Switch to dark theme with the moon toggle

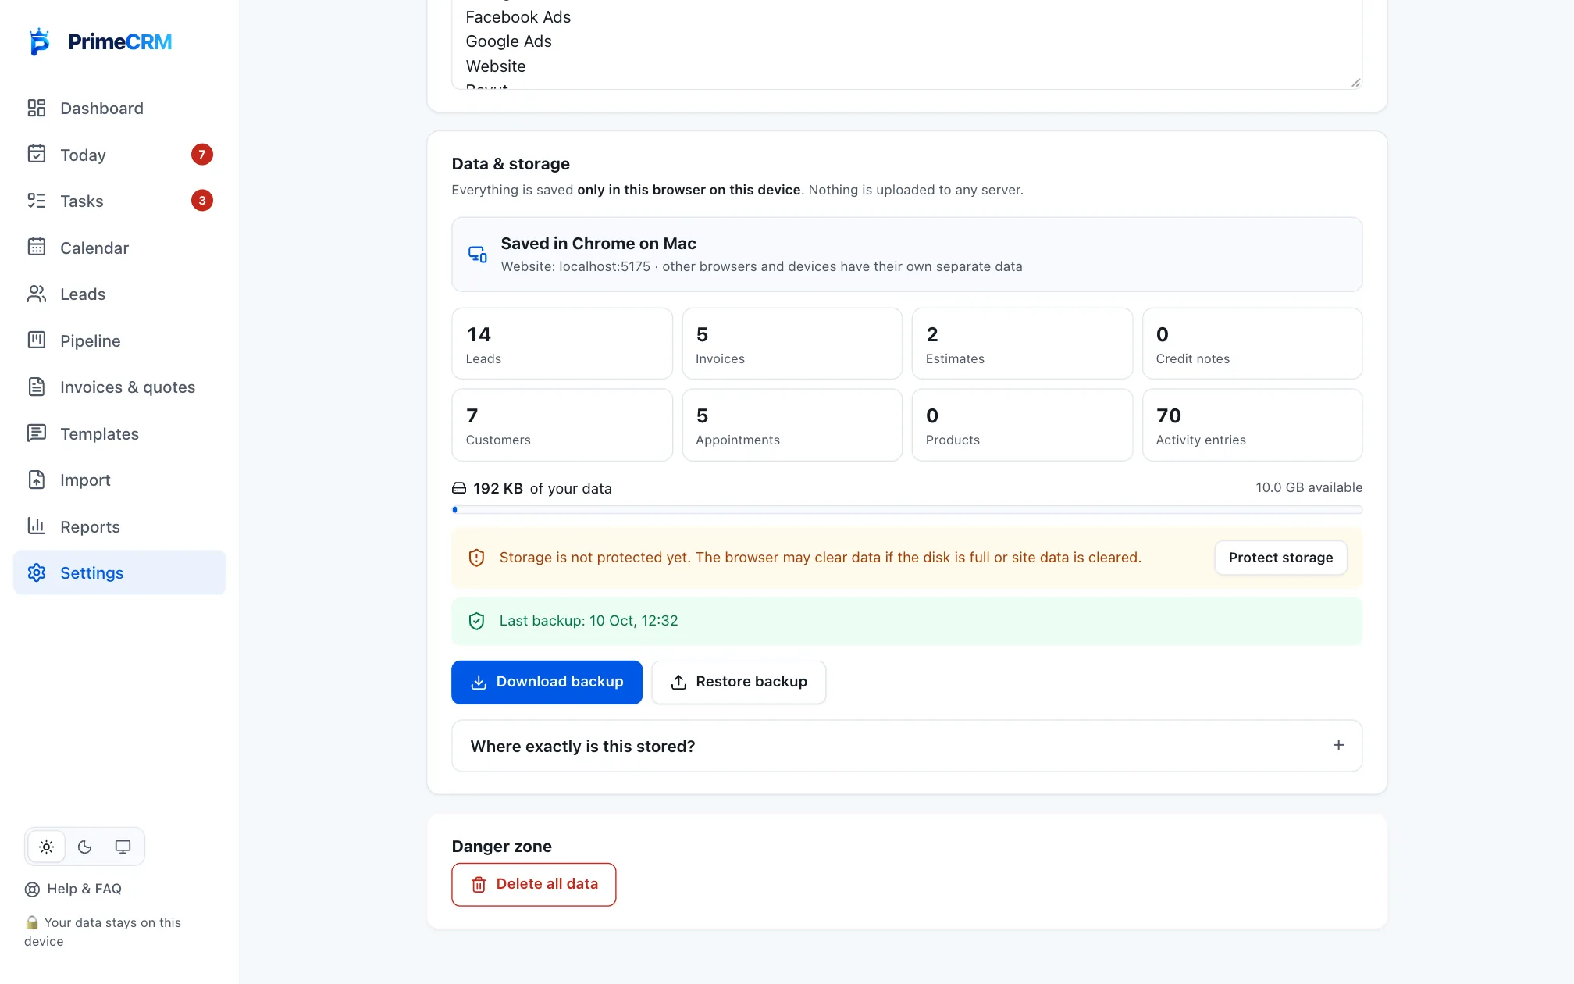tap(84, 847)
